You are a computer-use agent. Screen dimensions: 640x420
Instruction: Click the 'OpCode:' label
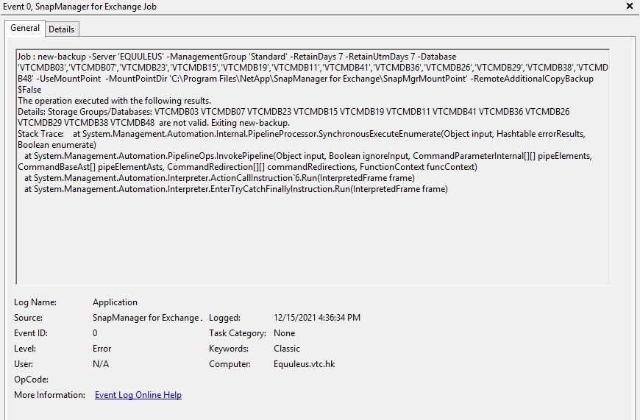coord(32,380)
